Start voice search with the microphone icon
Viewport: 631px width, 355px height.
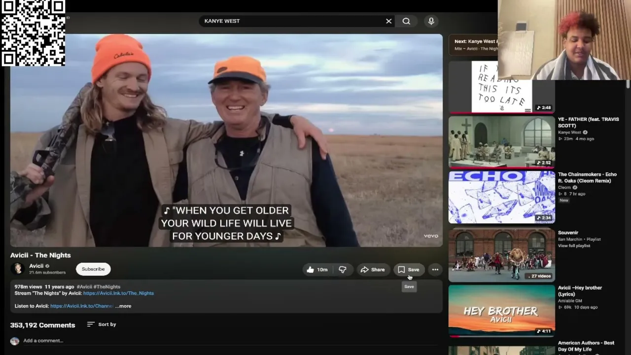click(x=431, y=21)
